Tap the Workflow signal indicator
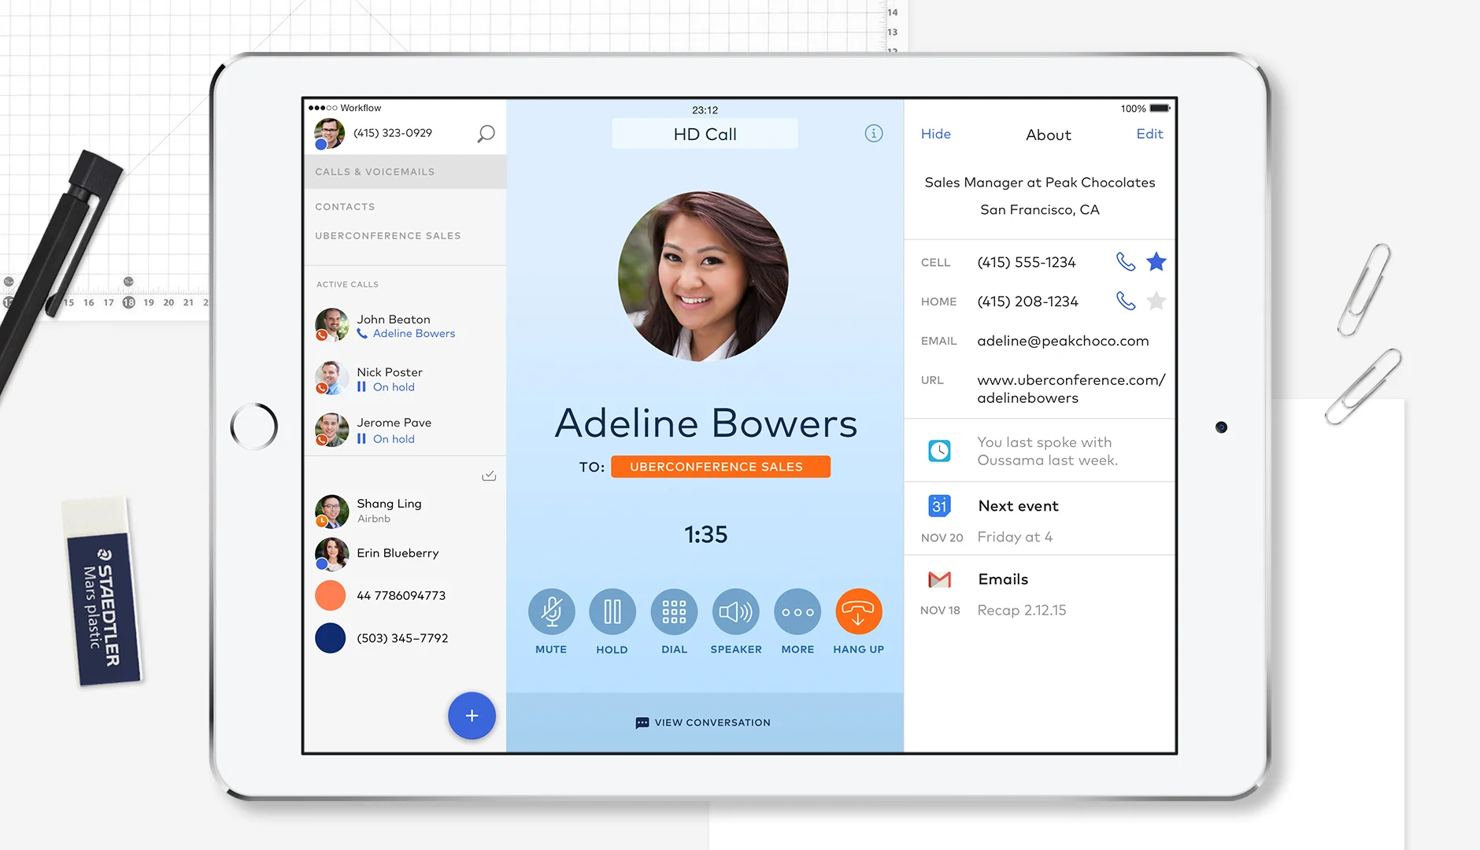This screenshot has height=850, width=1480. pos(345,108)
